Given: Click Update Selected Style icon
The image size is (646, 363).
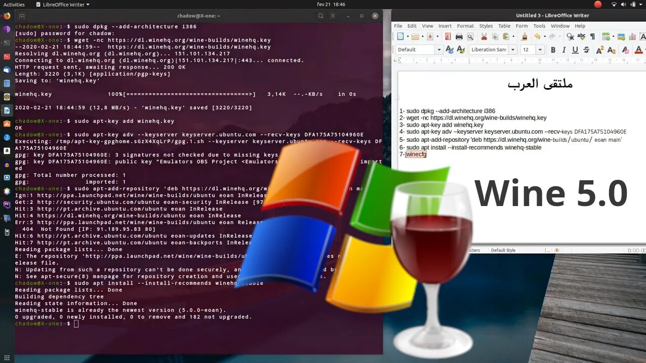Looking at the screenshot, I should click(449, 50).
